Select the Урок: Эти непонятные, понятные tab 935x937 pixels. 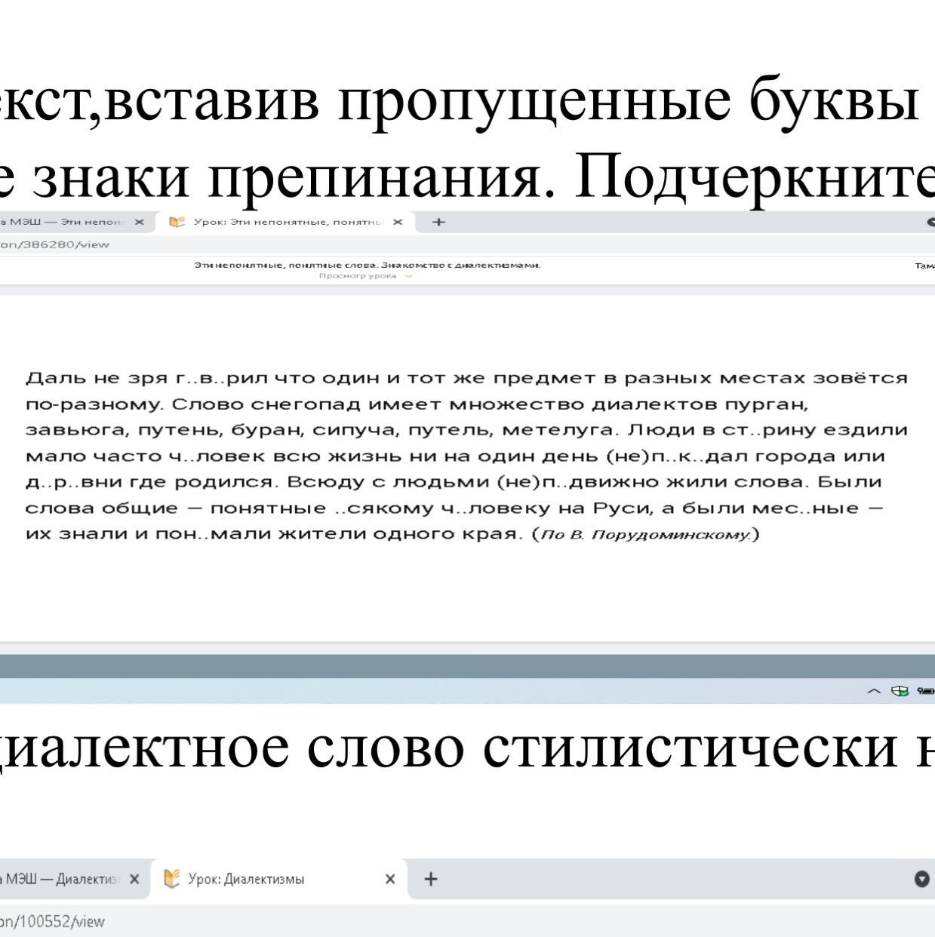point(287,222)
